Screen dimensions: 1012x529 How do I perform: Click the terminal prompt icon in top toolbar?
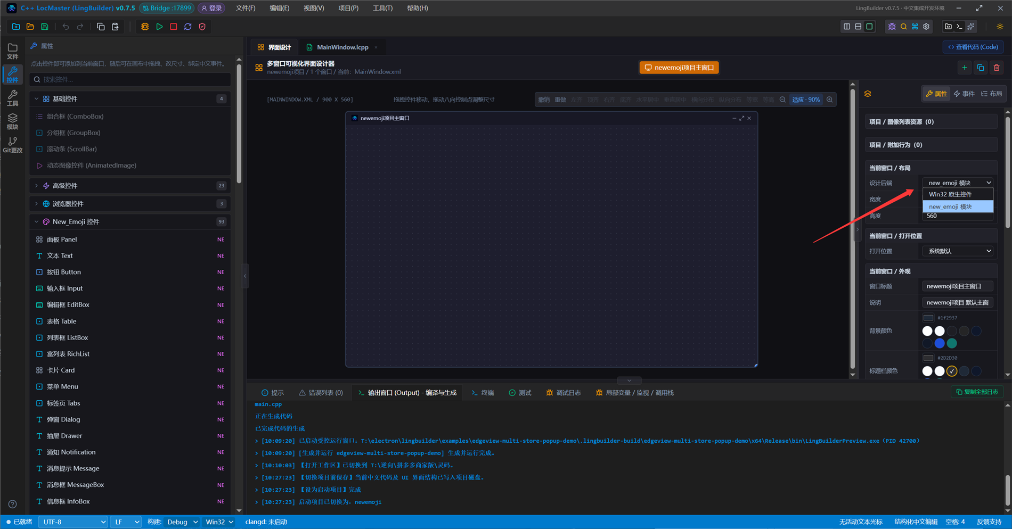tap(959, 27)
